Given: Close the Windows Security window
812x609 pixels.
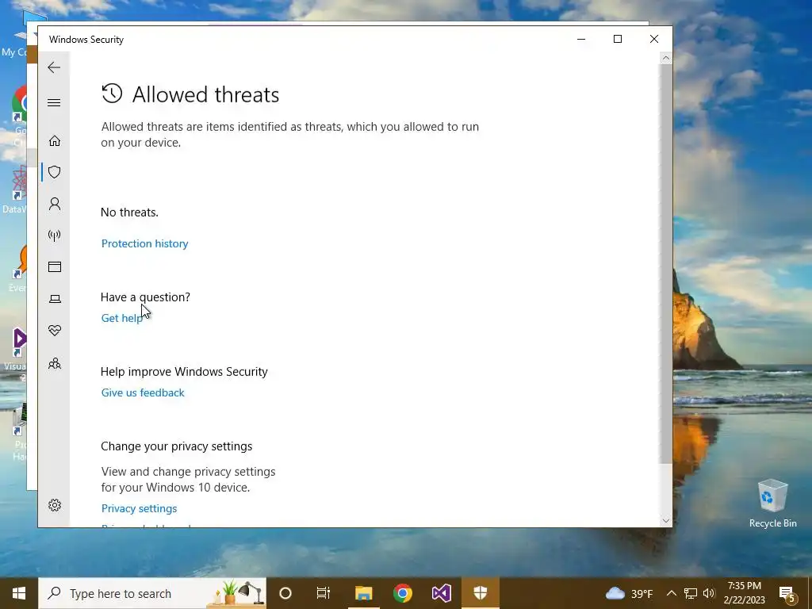Looking at the screenshot, I should coord(654,40).
